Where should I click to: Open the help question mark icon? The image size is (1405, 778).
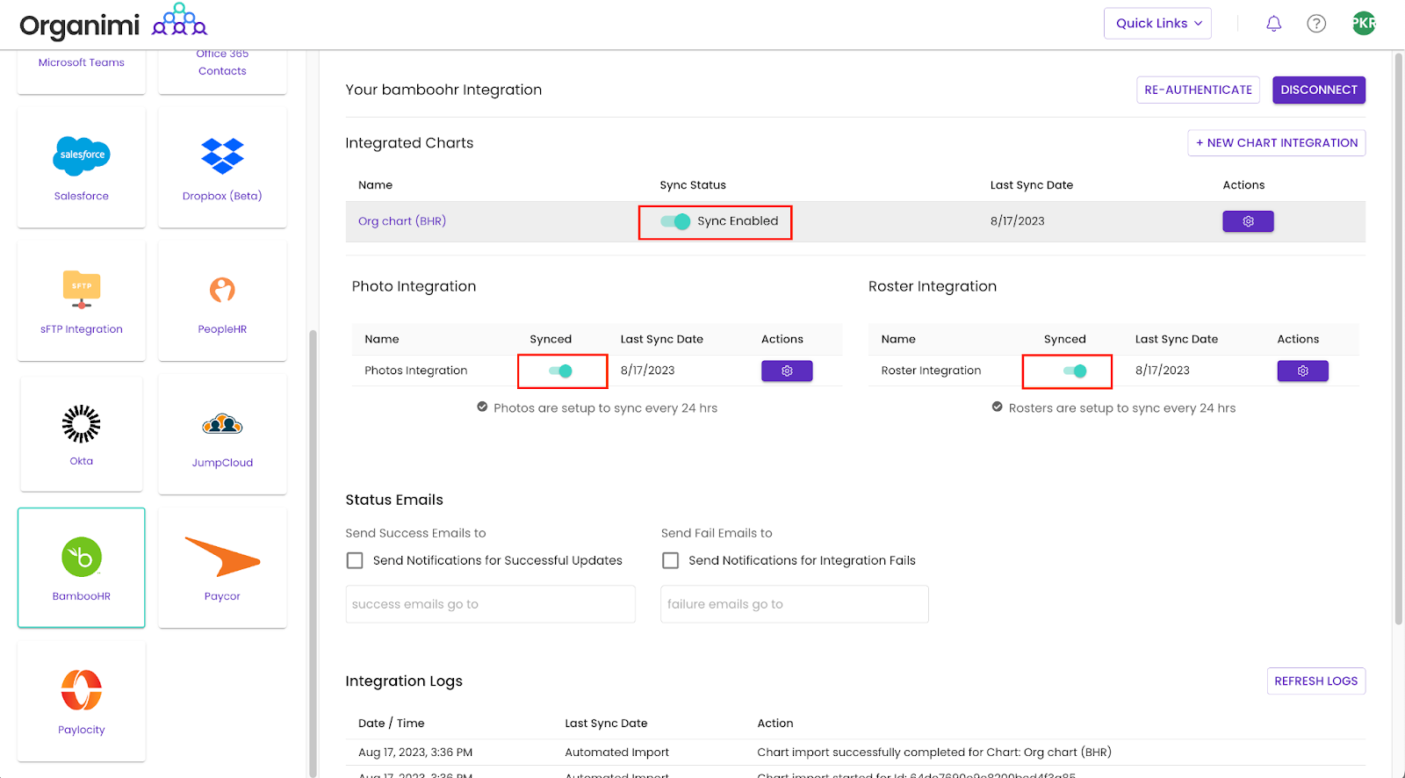pyautogui.click(x=1316, y=24)
